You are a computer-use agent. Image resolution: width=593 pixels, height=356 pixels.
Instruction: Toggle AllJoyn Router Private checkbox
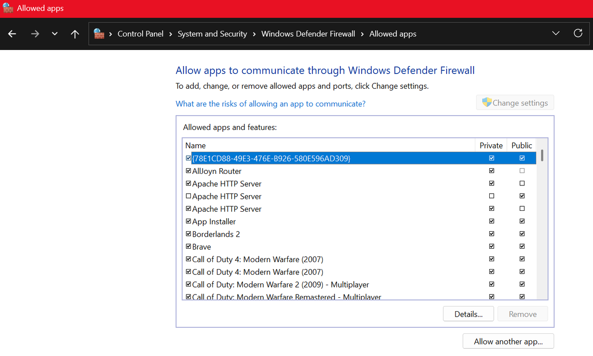[492, 171]
